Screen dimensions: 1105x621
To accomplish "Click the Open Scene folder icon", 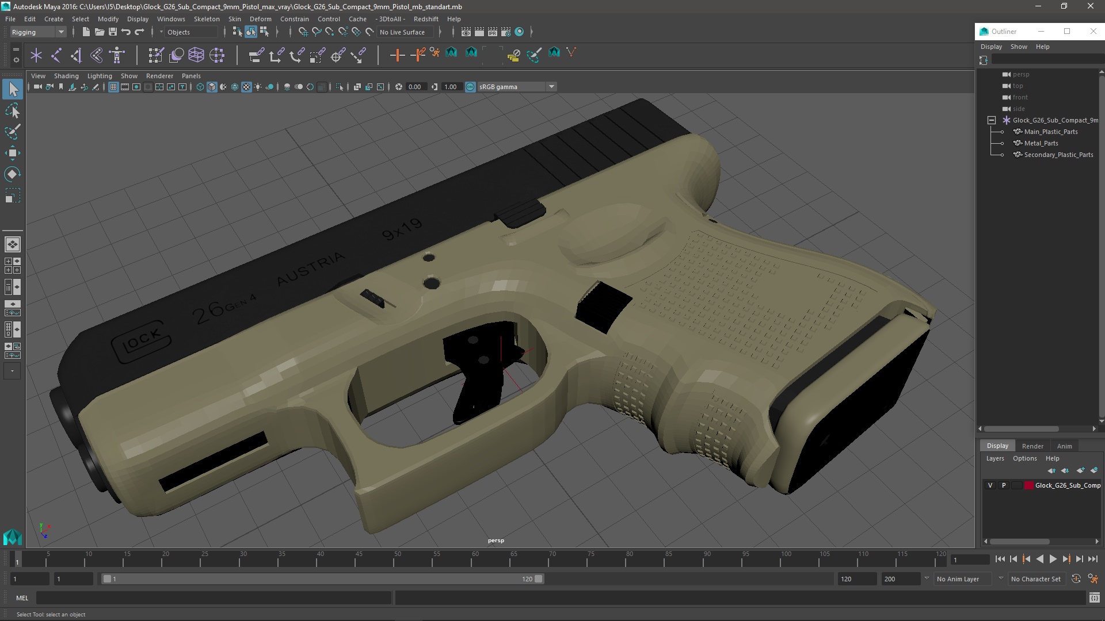I will click(99, 32).
